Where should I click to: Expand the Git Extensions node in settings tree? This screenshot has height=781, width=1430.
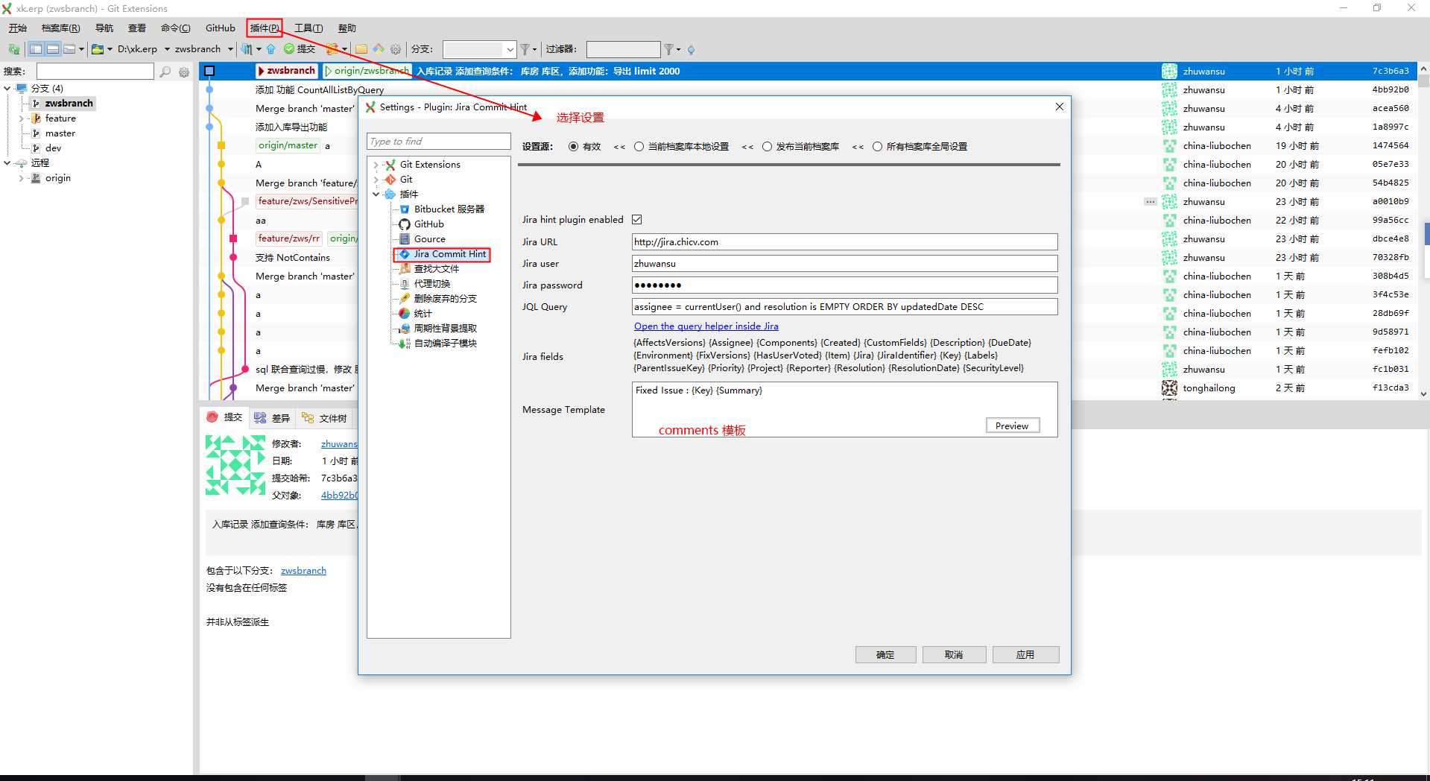pos(376,165)
